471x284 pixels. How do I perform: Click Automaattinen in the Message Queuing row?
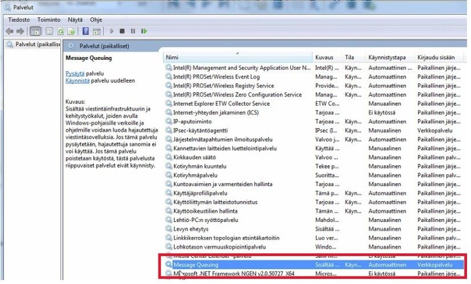(387, 265)
